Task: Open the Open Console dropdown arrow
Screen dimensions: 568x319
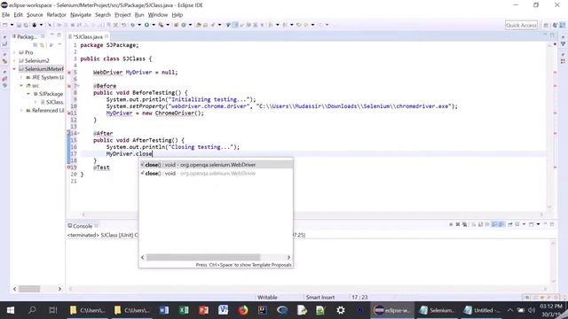Action: pos(539,224)
